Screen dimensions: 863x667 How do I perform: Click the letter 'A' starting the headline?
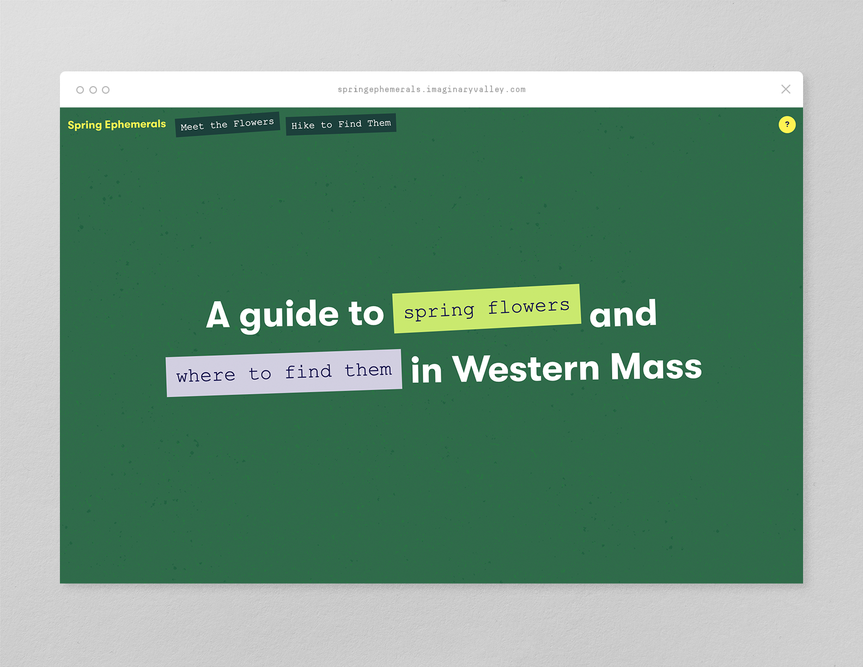pyautogui.click(x=217, y=315)
